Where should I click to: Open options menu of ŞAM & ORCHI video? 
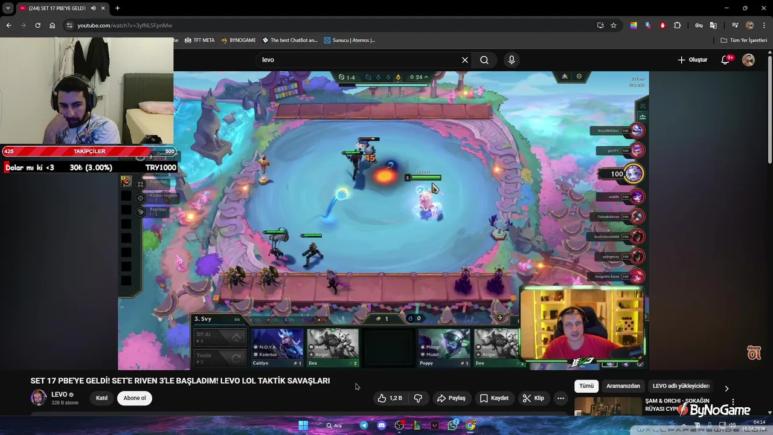pyautogui.click(x=733, y=402)
